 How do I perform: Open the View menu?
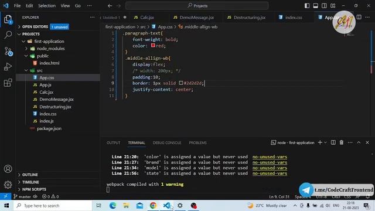65,6
